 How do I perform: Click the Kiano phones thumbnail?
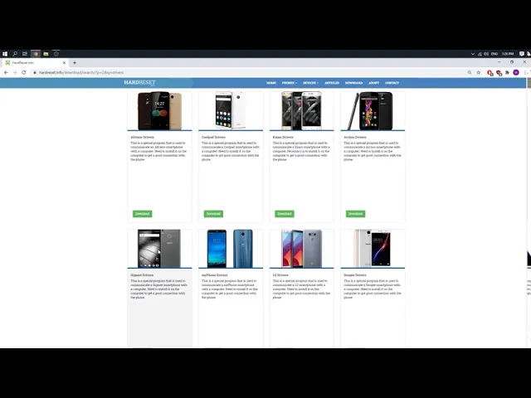point(302,110)
